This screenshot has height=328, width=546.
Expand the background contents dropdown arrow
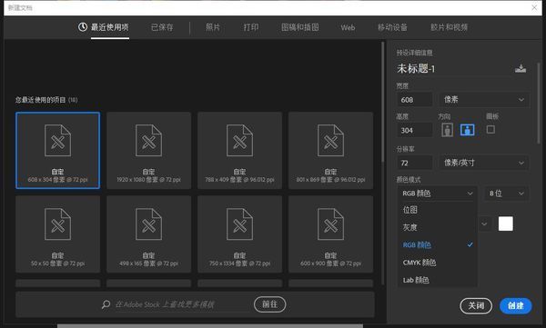point(484,224)
